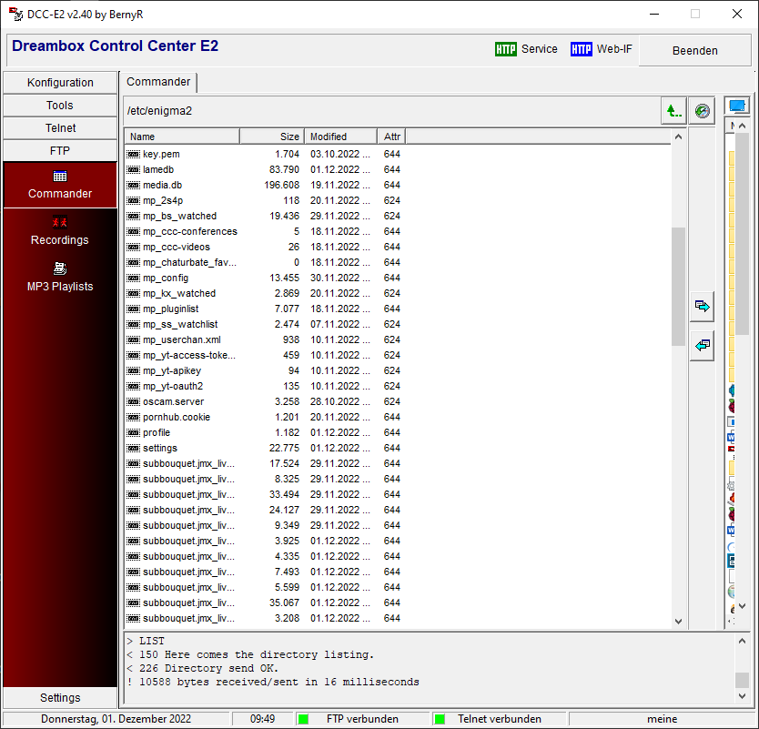This screenshot has height=729, width=759.
Task: Select the mp_pluginlist file row
Action: [x=264, y=309]
